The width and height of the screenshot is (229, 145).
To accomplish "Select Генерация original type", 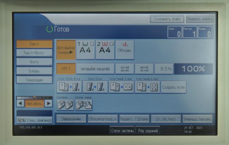I will (x=34, y=80).
